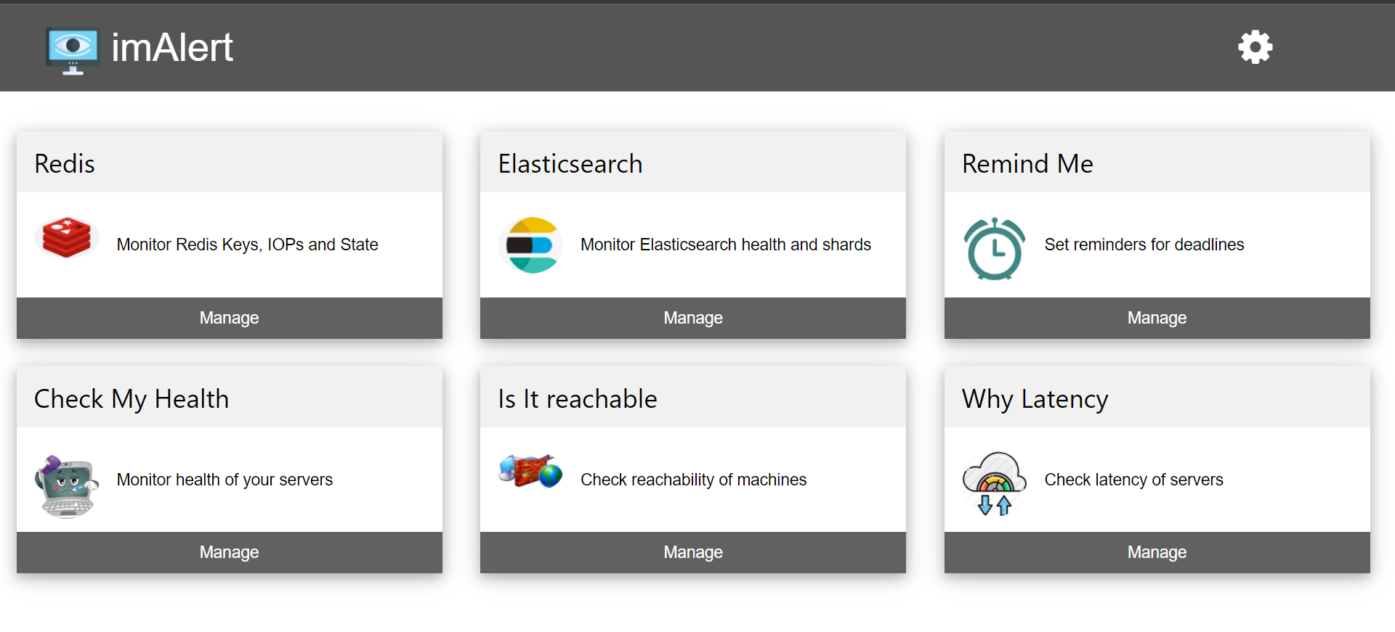The width and height of the screenshot is (1395, 632).
Task: Click the Redis card heading
Action: click(x=65, y=164)
